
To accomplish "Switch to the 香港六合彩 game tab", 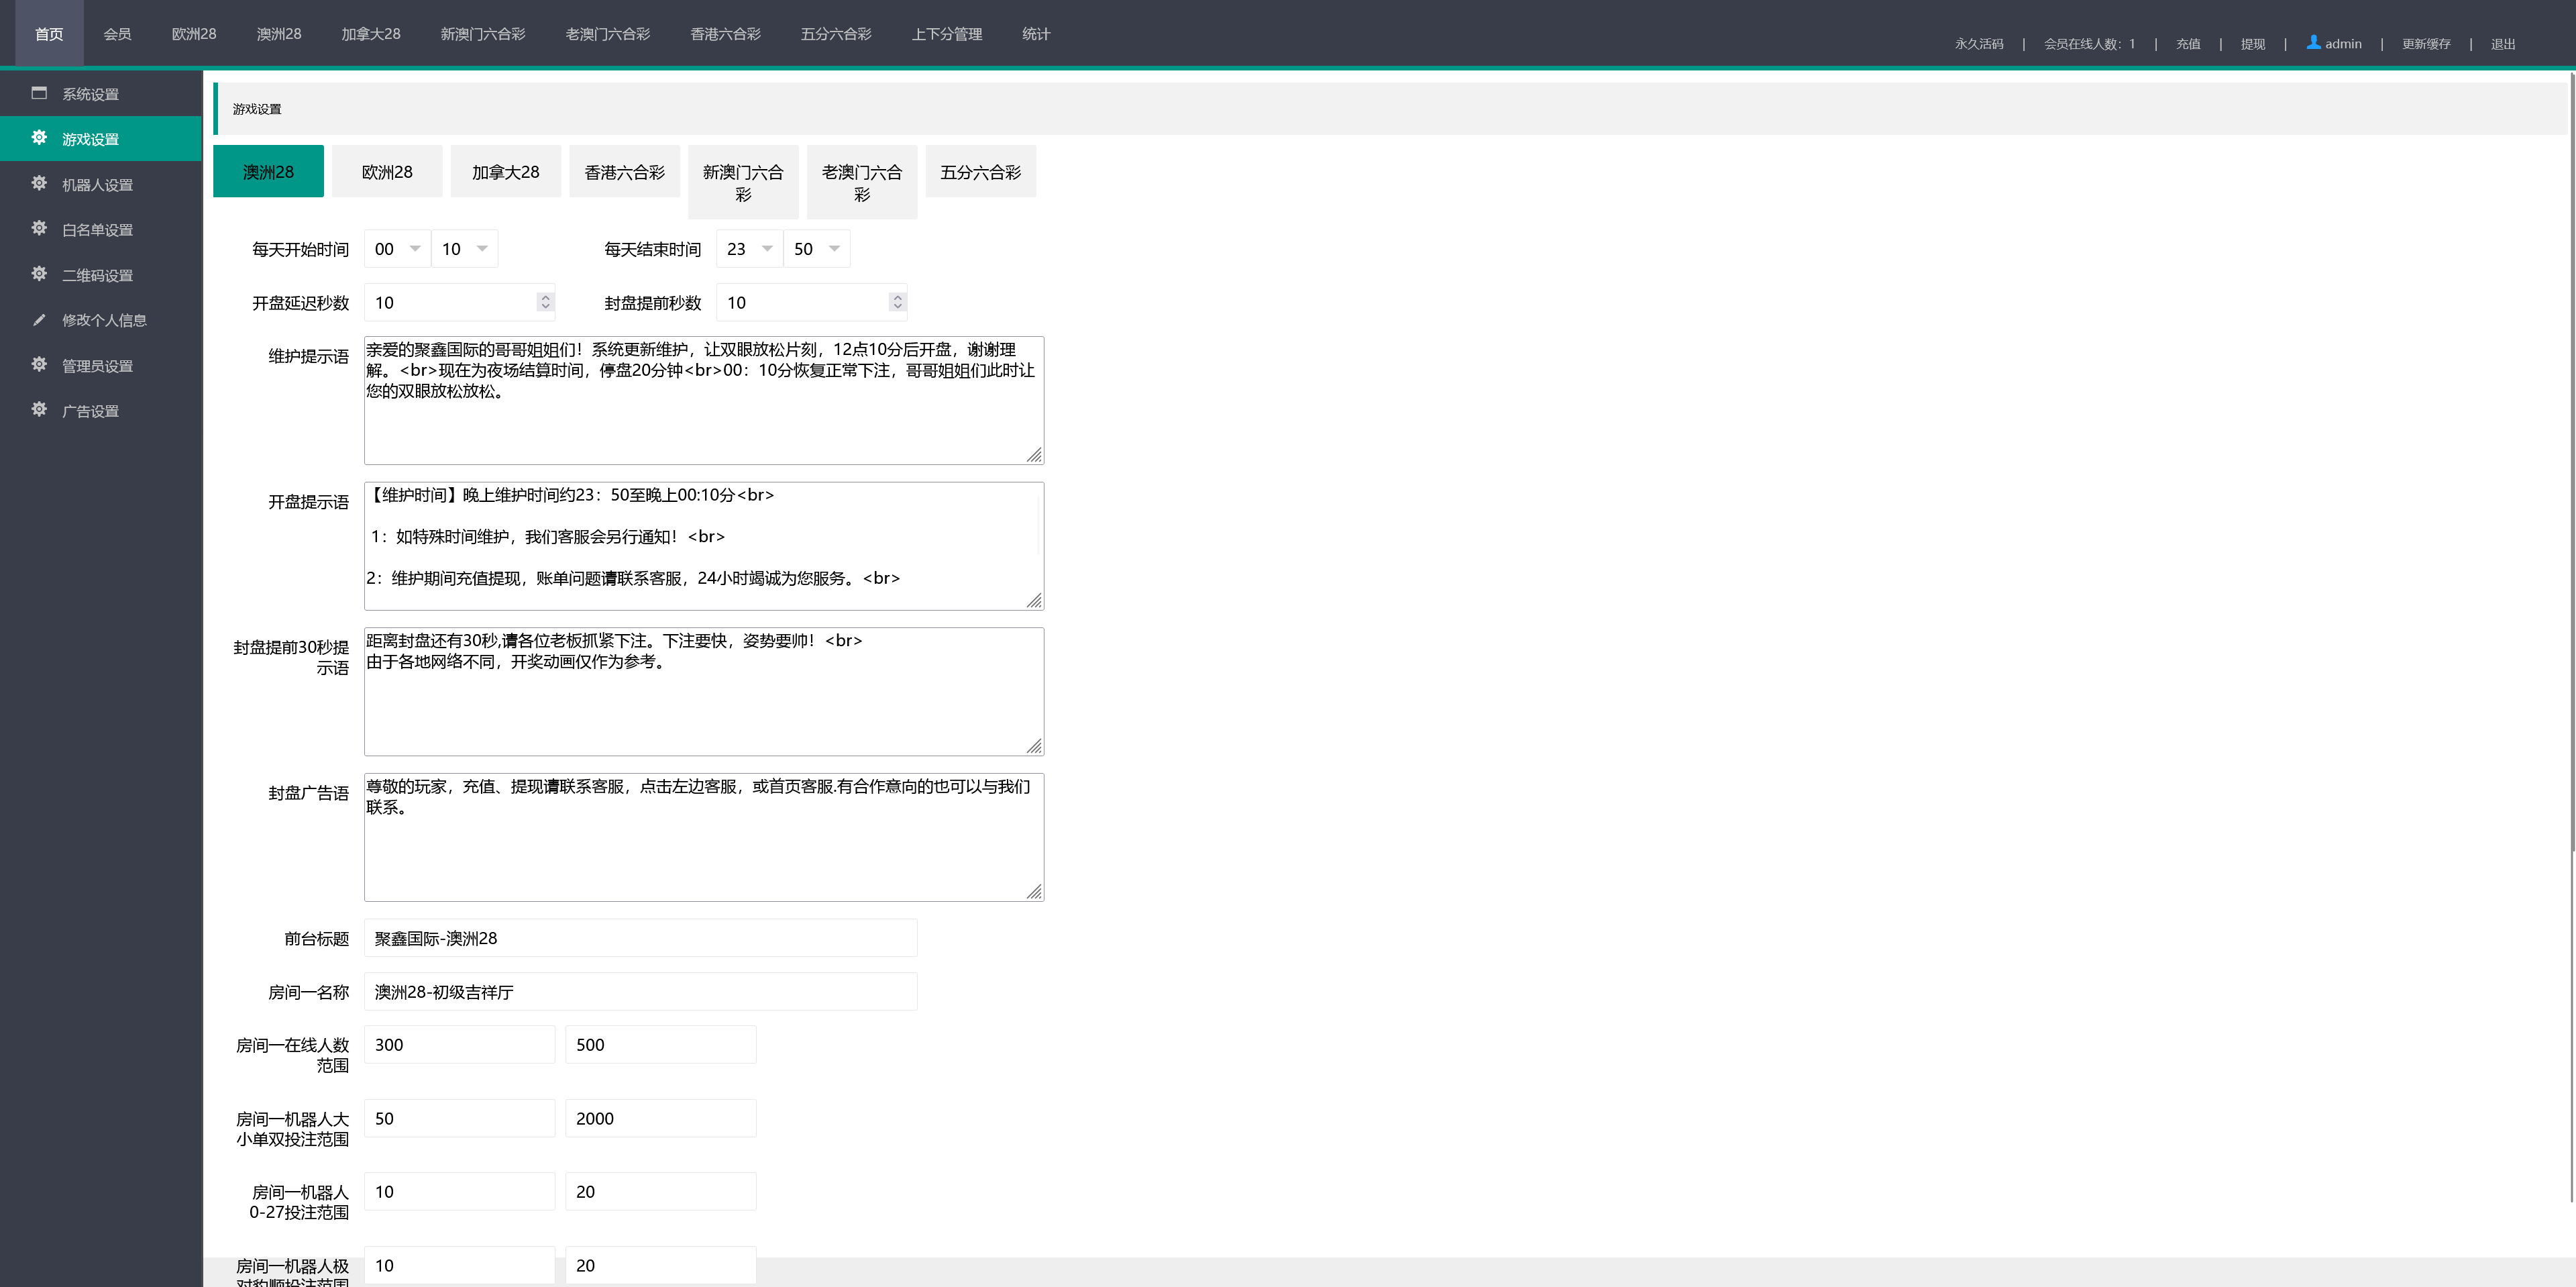I will pos(624,171).
